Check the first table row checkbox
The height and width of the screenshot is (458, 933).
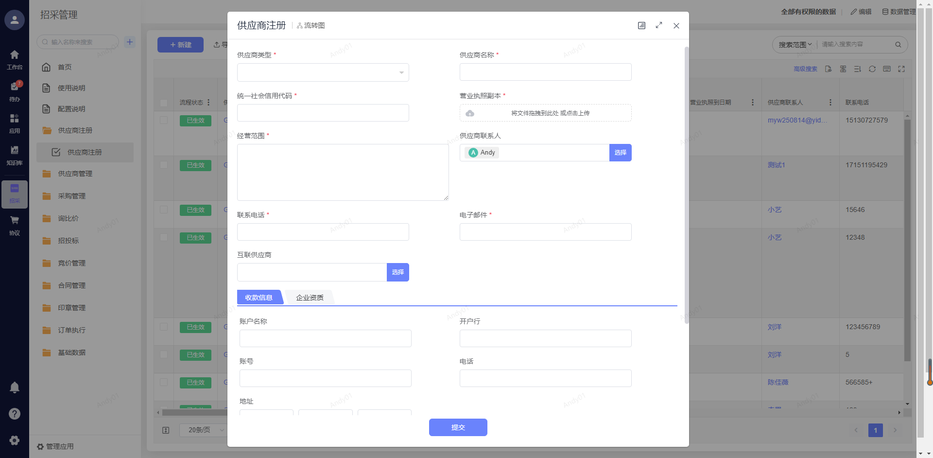coord(164,120)
